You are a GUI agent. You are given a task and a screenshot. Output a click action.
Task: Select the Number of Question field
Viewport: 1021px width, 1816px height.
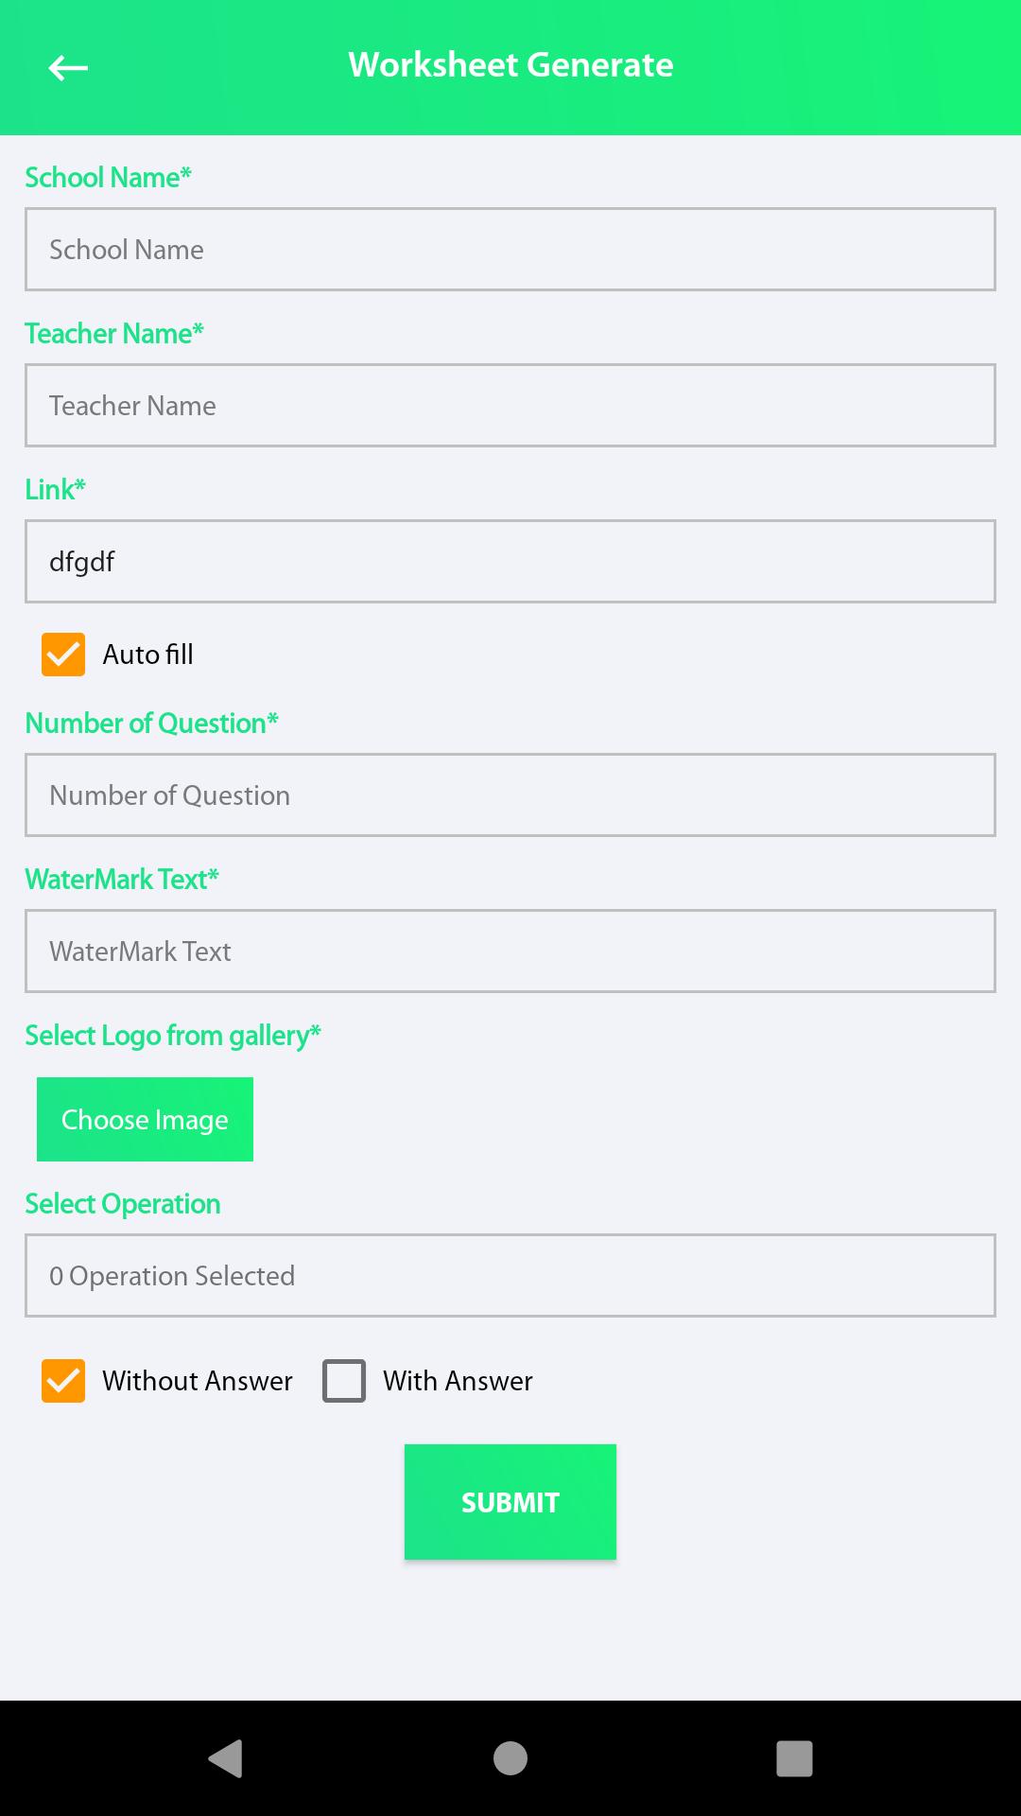[x=510, y=794]
